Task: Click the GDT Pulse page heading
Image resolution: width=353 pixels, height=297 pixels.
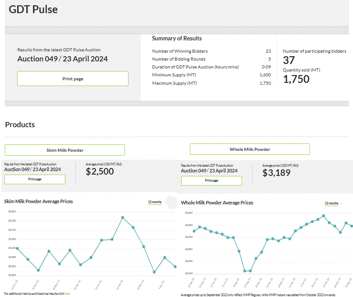Action: tap(33, 10)
